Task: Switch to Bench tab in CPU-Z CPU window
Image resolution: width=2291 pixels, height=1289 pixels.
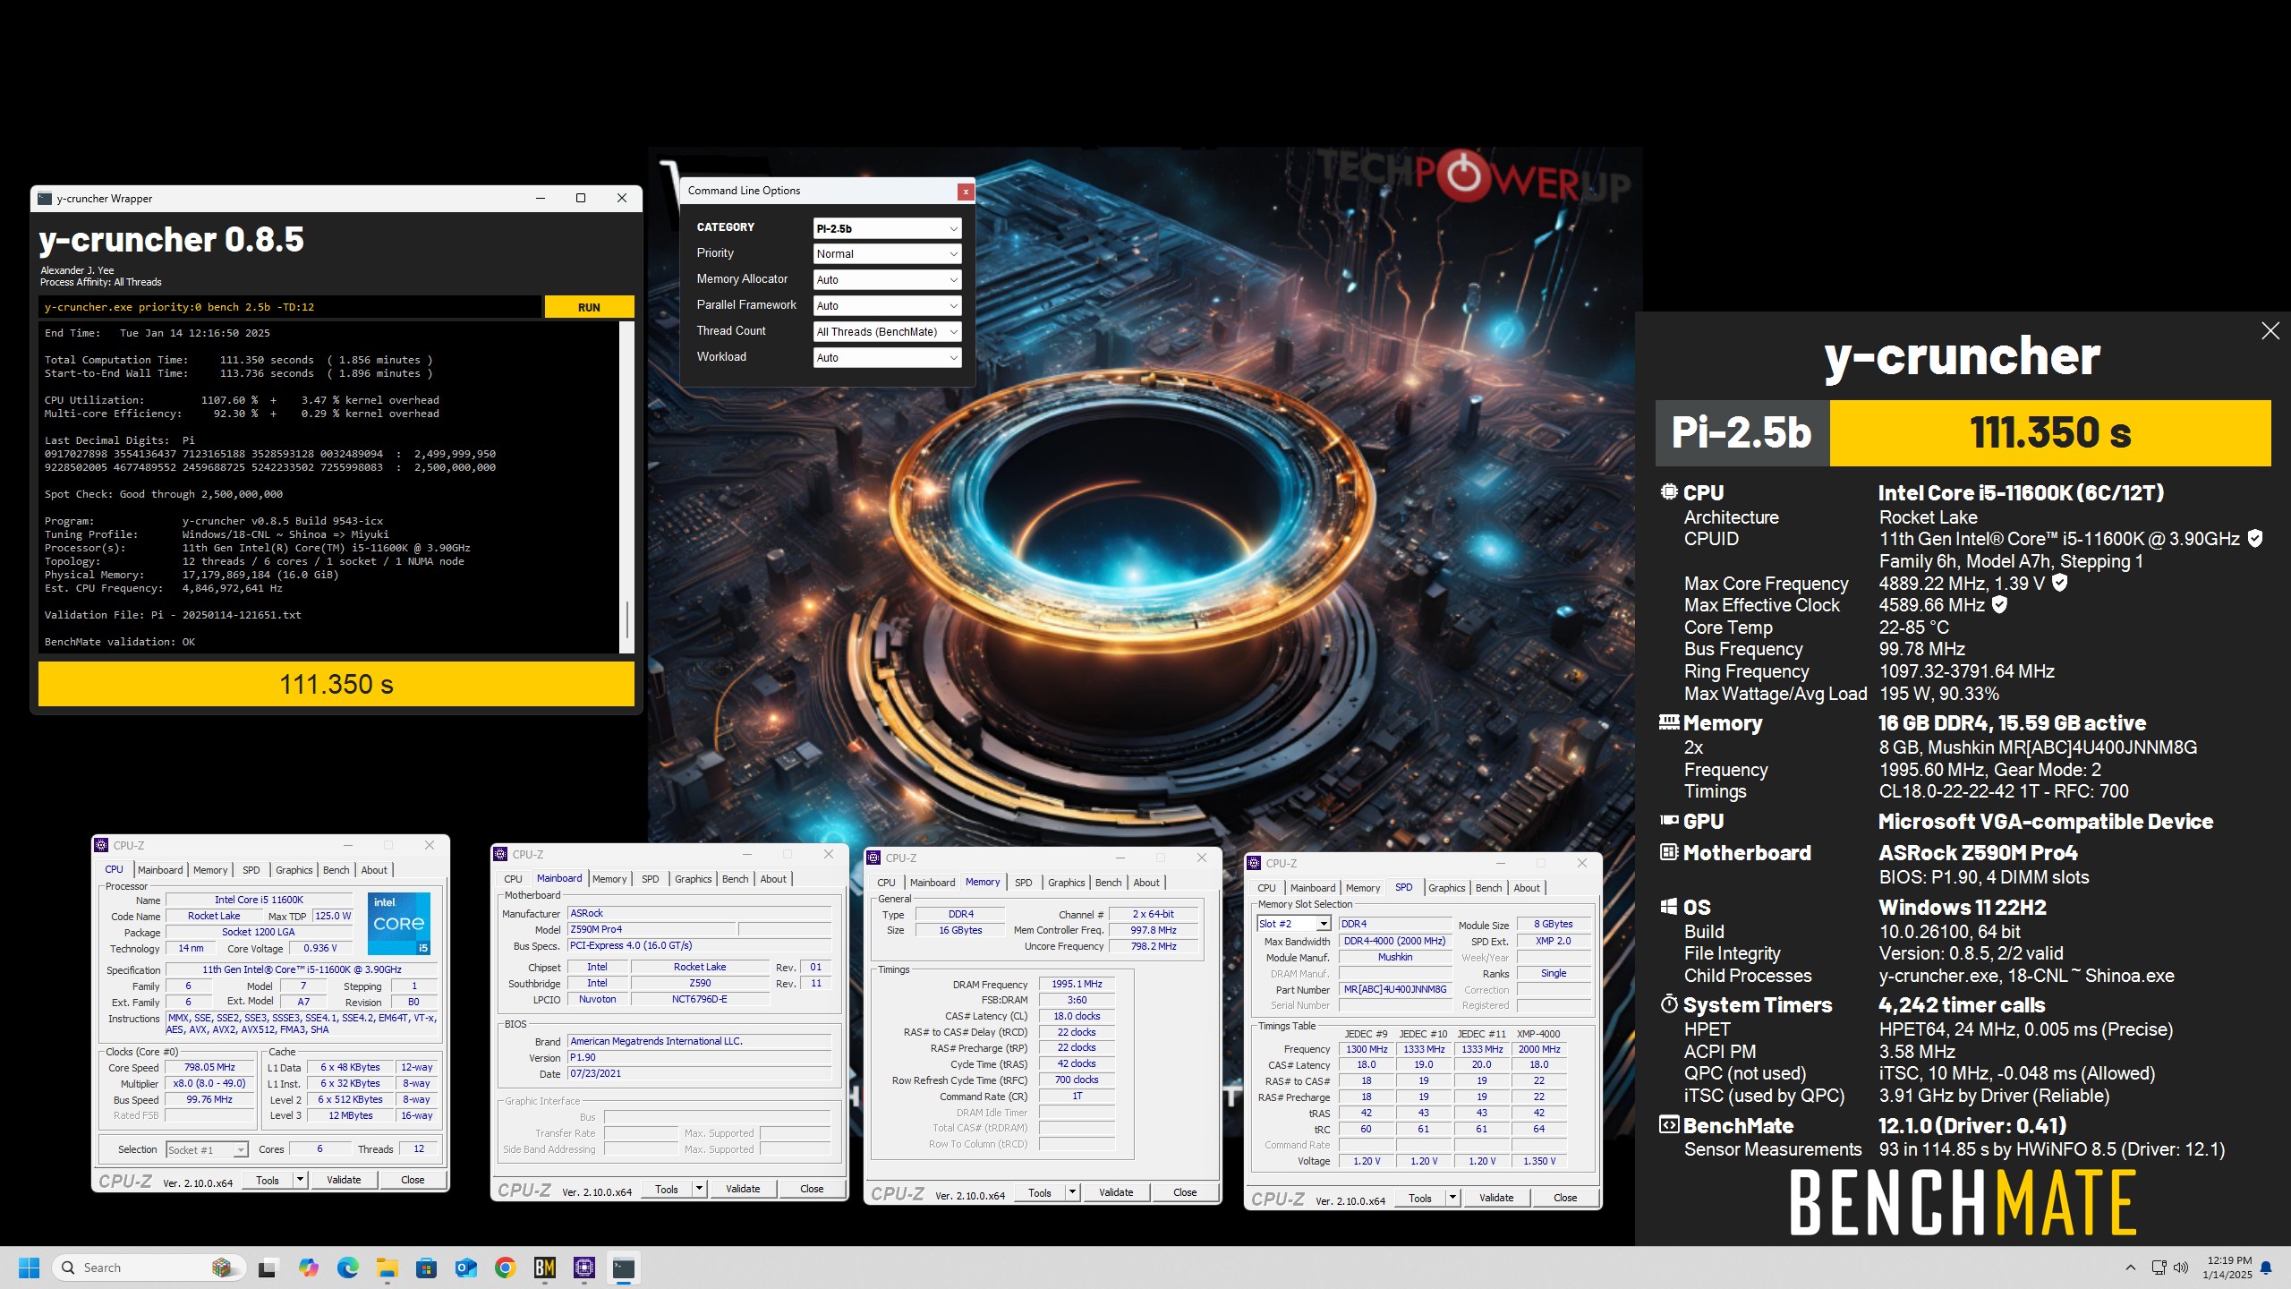Action: coord(336,870)
